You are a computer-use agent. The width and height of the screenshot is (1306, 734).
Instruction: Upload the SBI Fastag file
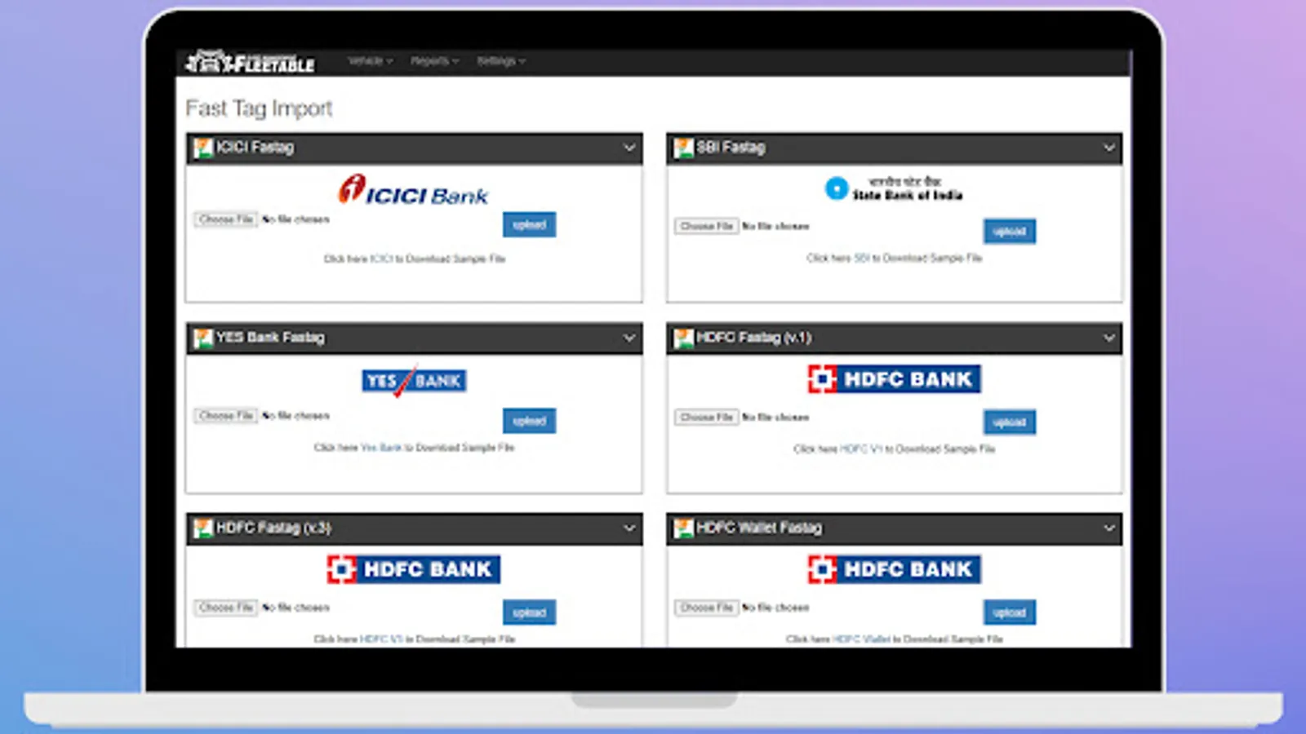pos(1010,232)
